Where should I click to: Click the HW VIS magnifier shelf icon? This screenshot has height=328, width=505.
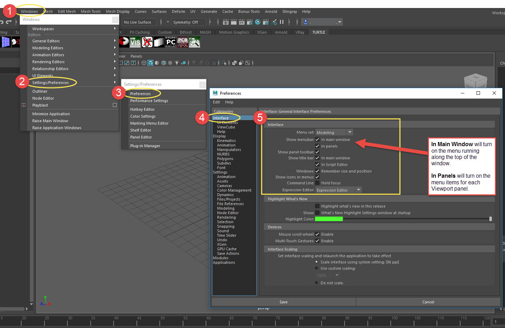tap(194, 42)
